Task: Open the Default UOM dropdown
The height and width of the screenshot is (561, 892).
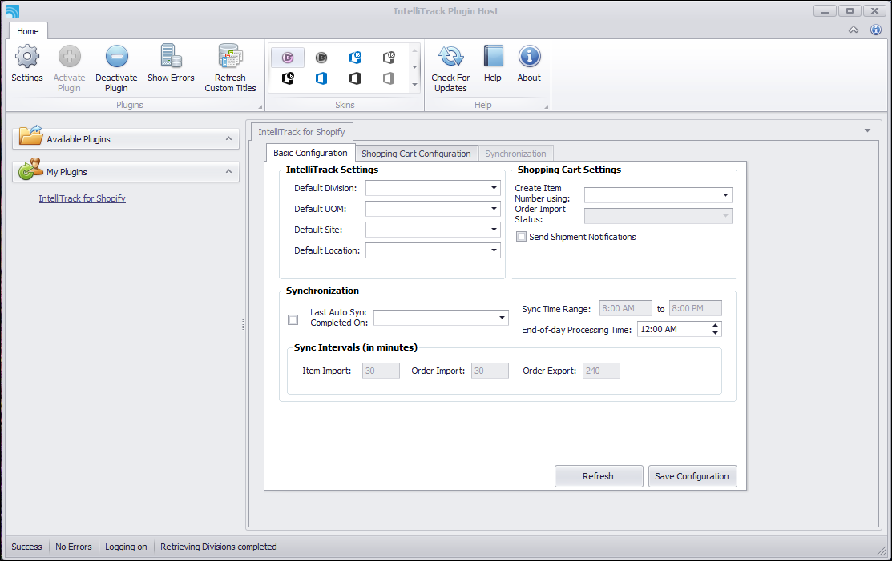Action: [x=494, y=209]
